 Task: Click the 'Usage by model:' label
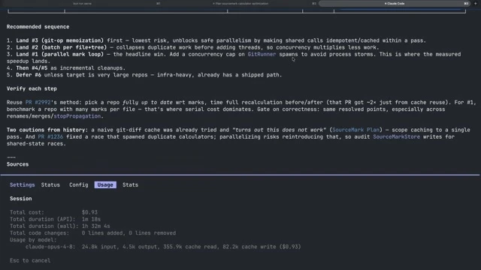(33, 240)
